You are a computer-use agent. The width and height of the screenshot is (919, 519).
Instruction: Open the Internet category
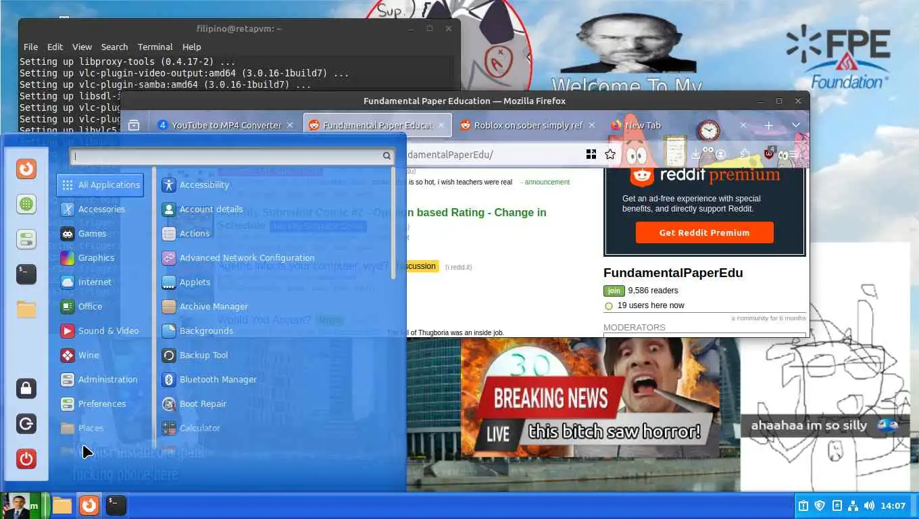100,282
